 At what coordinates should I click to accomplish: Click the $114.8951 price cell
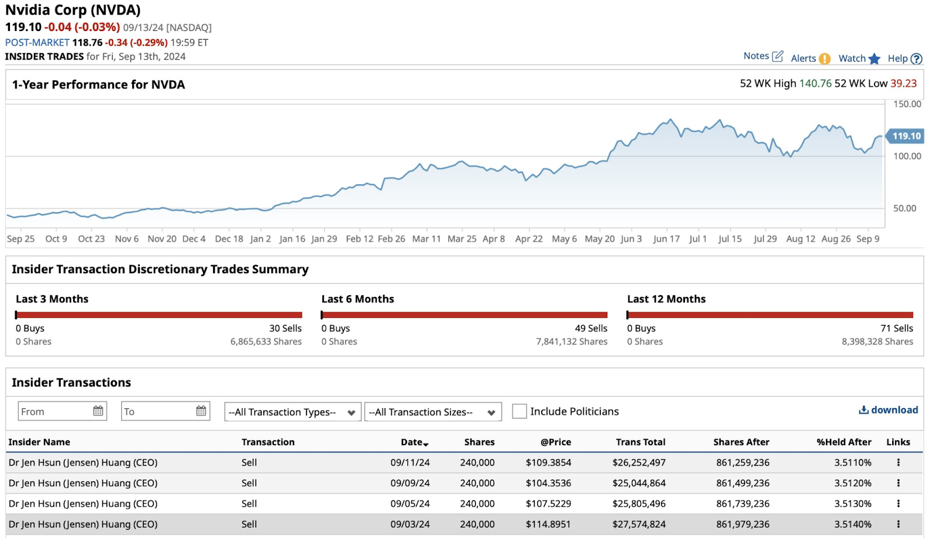549,524
